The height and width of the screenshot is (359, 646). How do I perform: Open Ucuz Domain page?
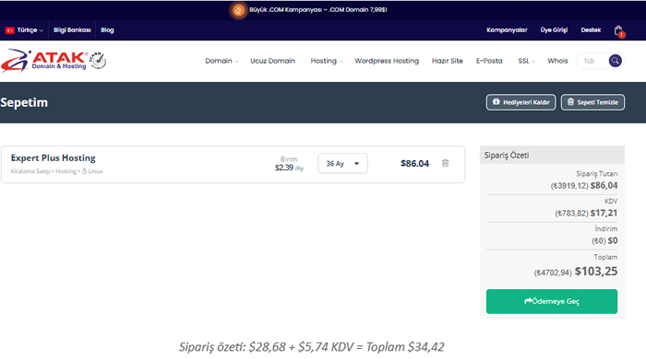click(x=273, y=61)
